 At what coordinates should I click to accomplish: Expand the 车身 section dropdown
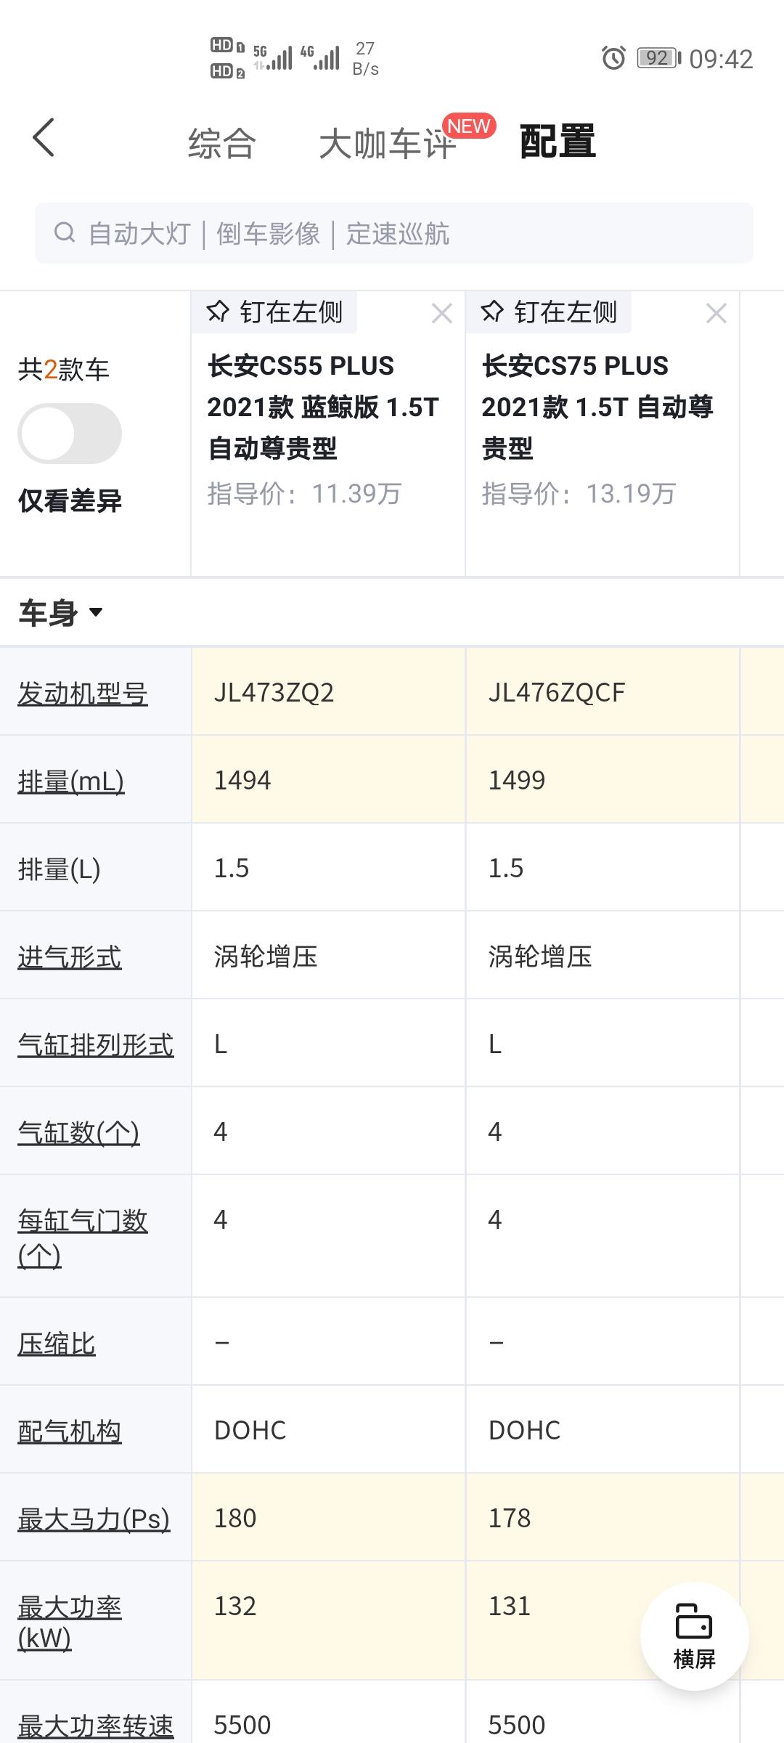[x=61, y=613]
